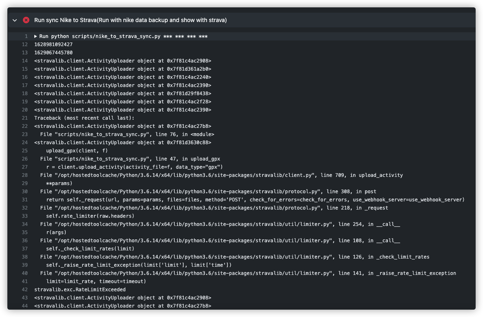The height and width of the screenshot is (317, 483).
Task: Click the stravalib.exc.RateLimitExceeded error text
Action: [80, 290]
